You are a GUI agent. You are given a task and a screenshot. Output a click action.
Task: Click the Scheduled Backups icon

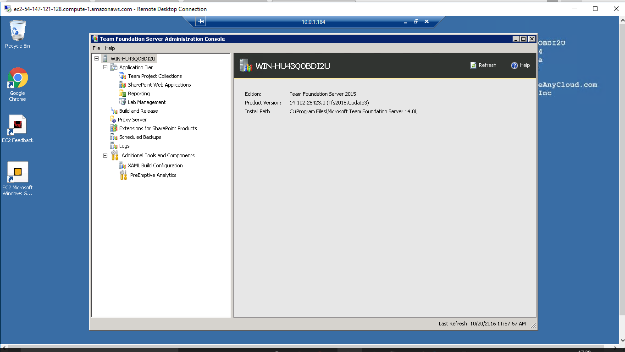(x=114, y=137)
